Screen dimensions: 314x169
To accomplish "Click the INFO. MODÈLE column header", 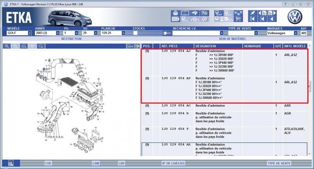I will pos(295,46).
